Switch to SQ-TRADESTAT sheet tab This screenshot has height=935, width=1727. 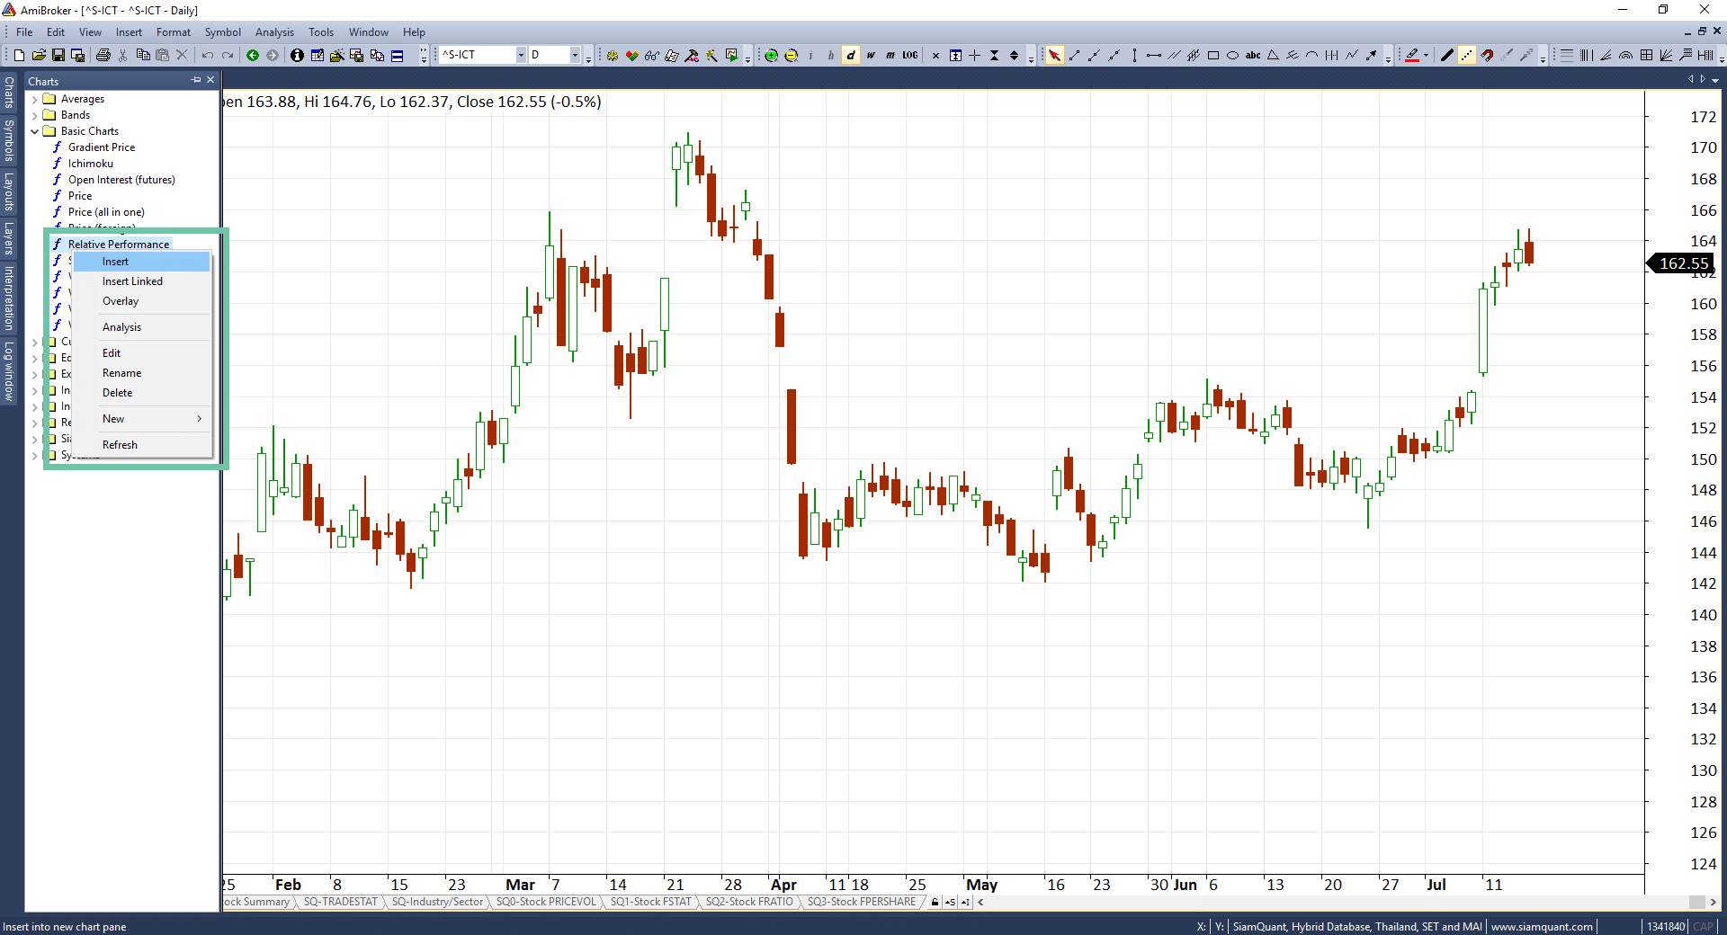point(340,902)
